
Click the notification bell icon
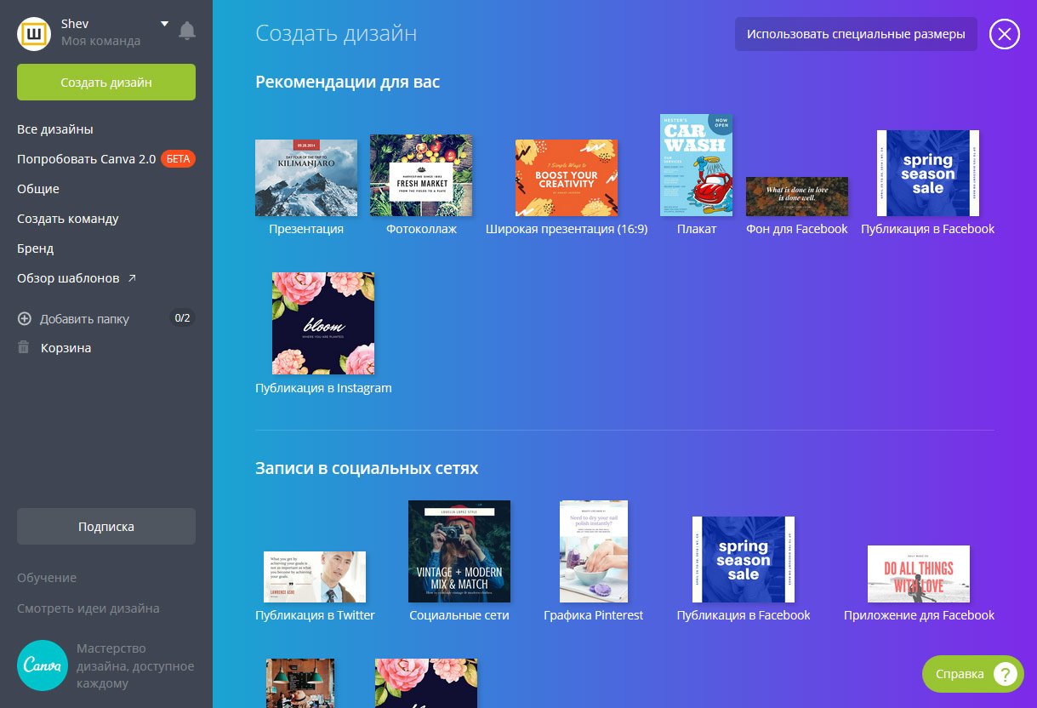(x=187, y=31)
